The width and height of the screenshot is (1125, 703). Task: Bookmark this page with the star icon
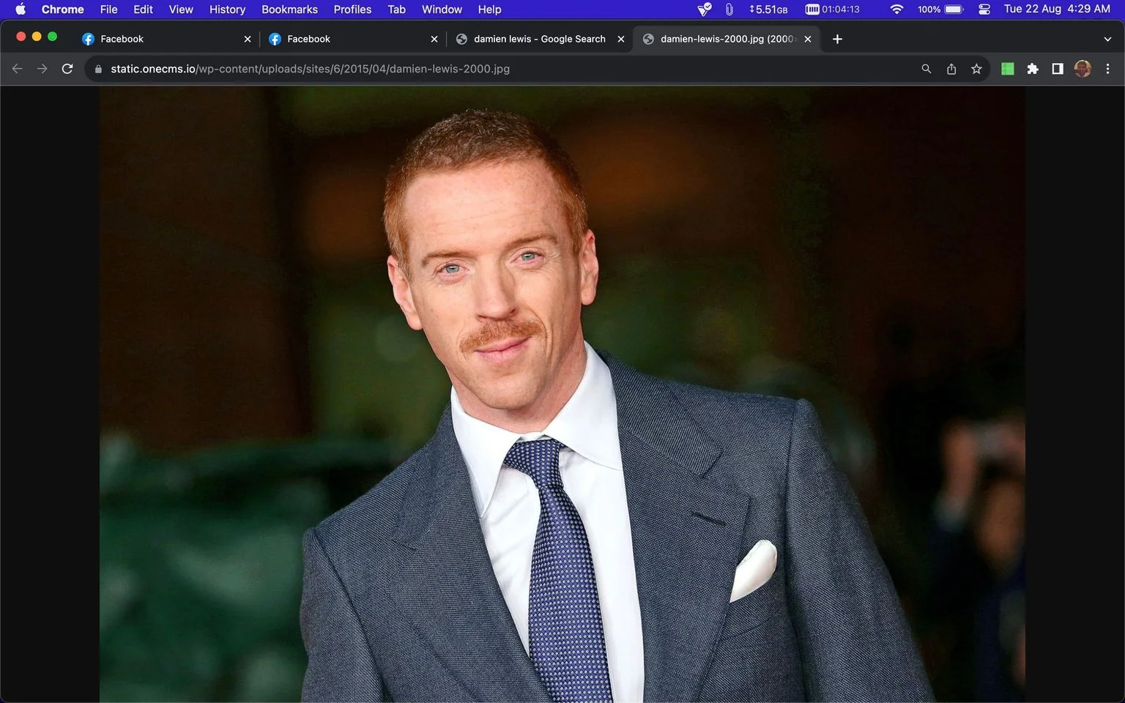[x=976, y=69]
